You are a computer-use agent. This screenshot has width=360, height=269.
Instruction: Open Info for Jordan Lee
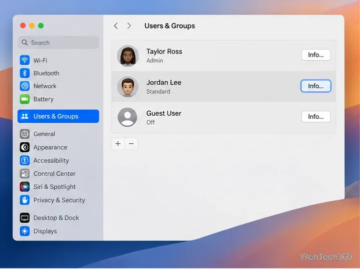(316, 86)
